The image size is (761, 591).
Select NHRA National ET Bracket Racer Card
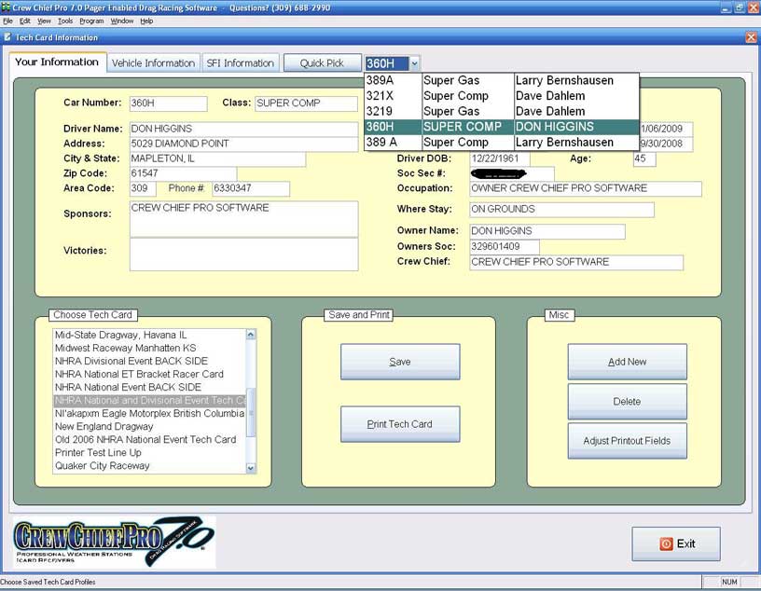click(149, 375)
